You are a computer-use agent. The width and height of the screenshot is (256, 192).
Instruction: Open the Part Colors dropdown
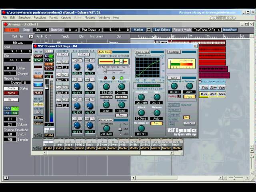pos(91,30)
